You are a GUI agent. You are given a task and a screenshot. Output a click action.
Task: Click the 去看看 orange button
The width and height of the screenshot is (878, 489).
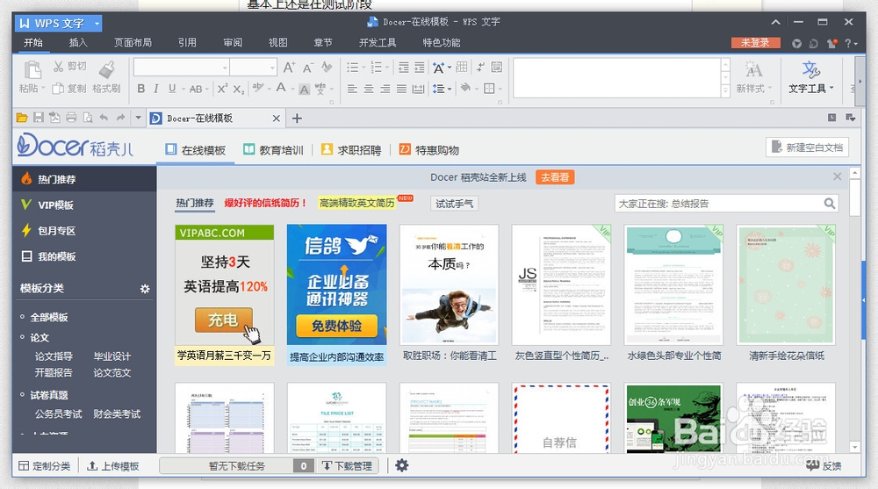(555, 177)
